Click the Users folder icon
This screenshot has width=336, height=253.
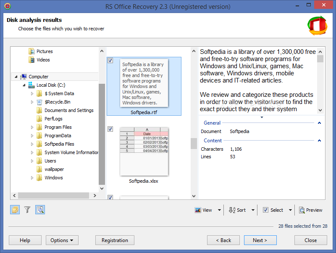[x=39, y=161]
